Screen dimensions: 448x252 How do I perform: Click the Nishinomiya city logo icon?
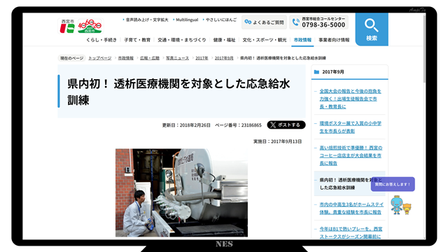click(x=67, y=26)
